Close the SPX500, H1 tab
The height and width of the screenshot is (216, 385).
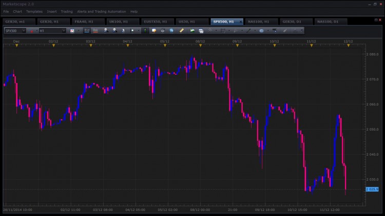(241, 22)
